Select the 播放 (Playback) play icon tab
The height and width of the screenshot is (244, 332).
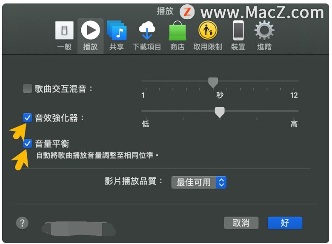pyautogui.click(x=90, y=36)
